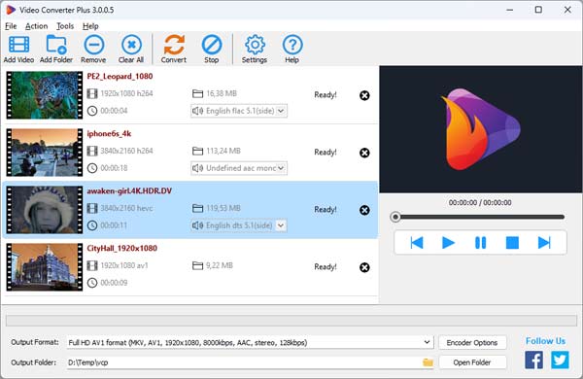Click the Remove toolbar icon

click(93, 45)
